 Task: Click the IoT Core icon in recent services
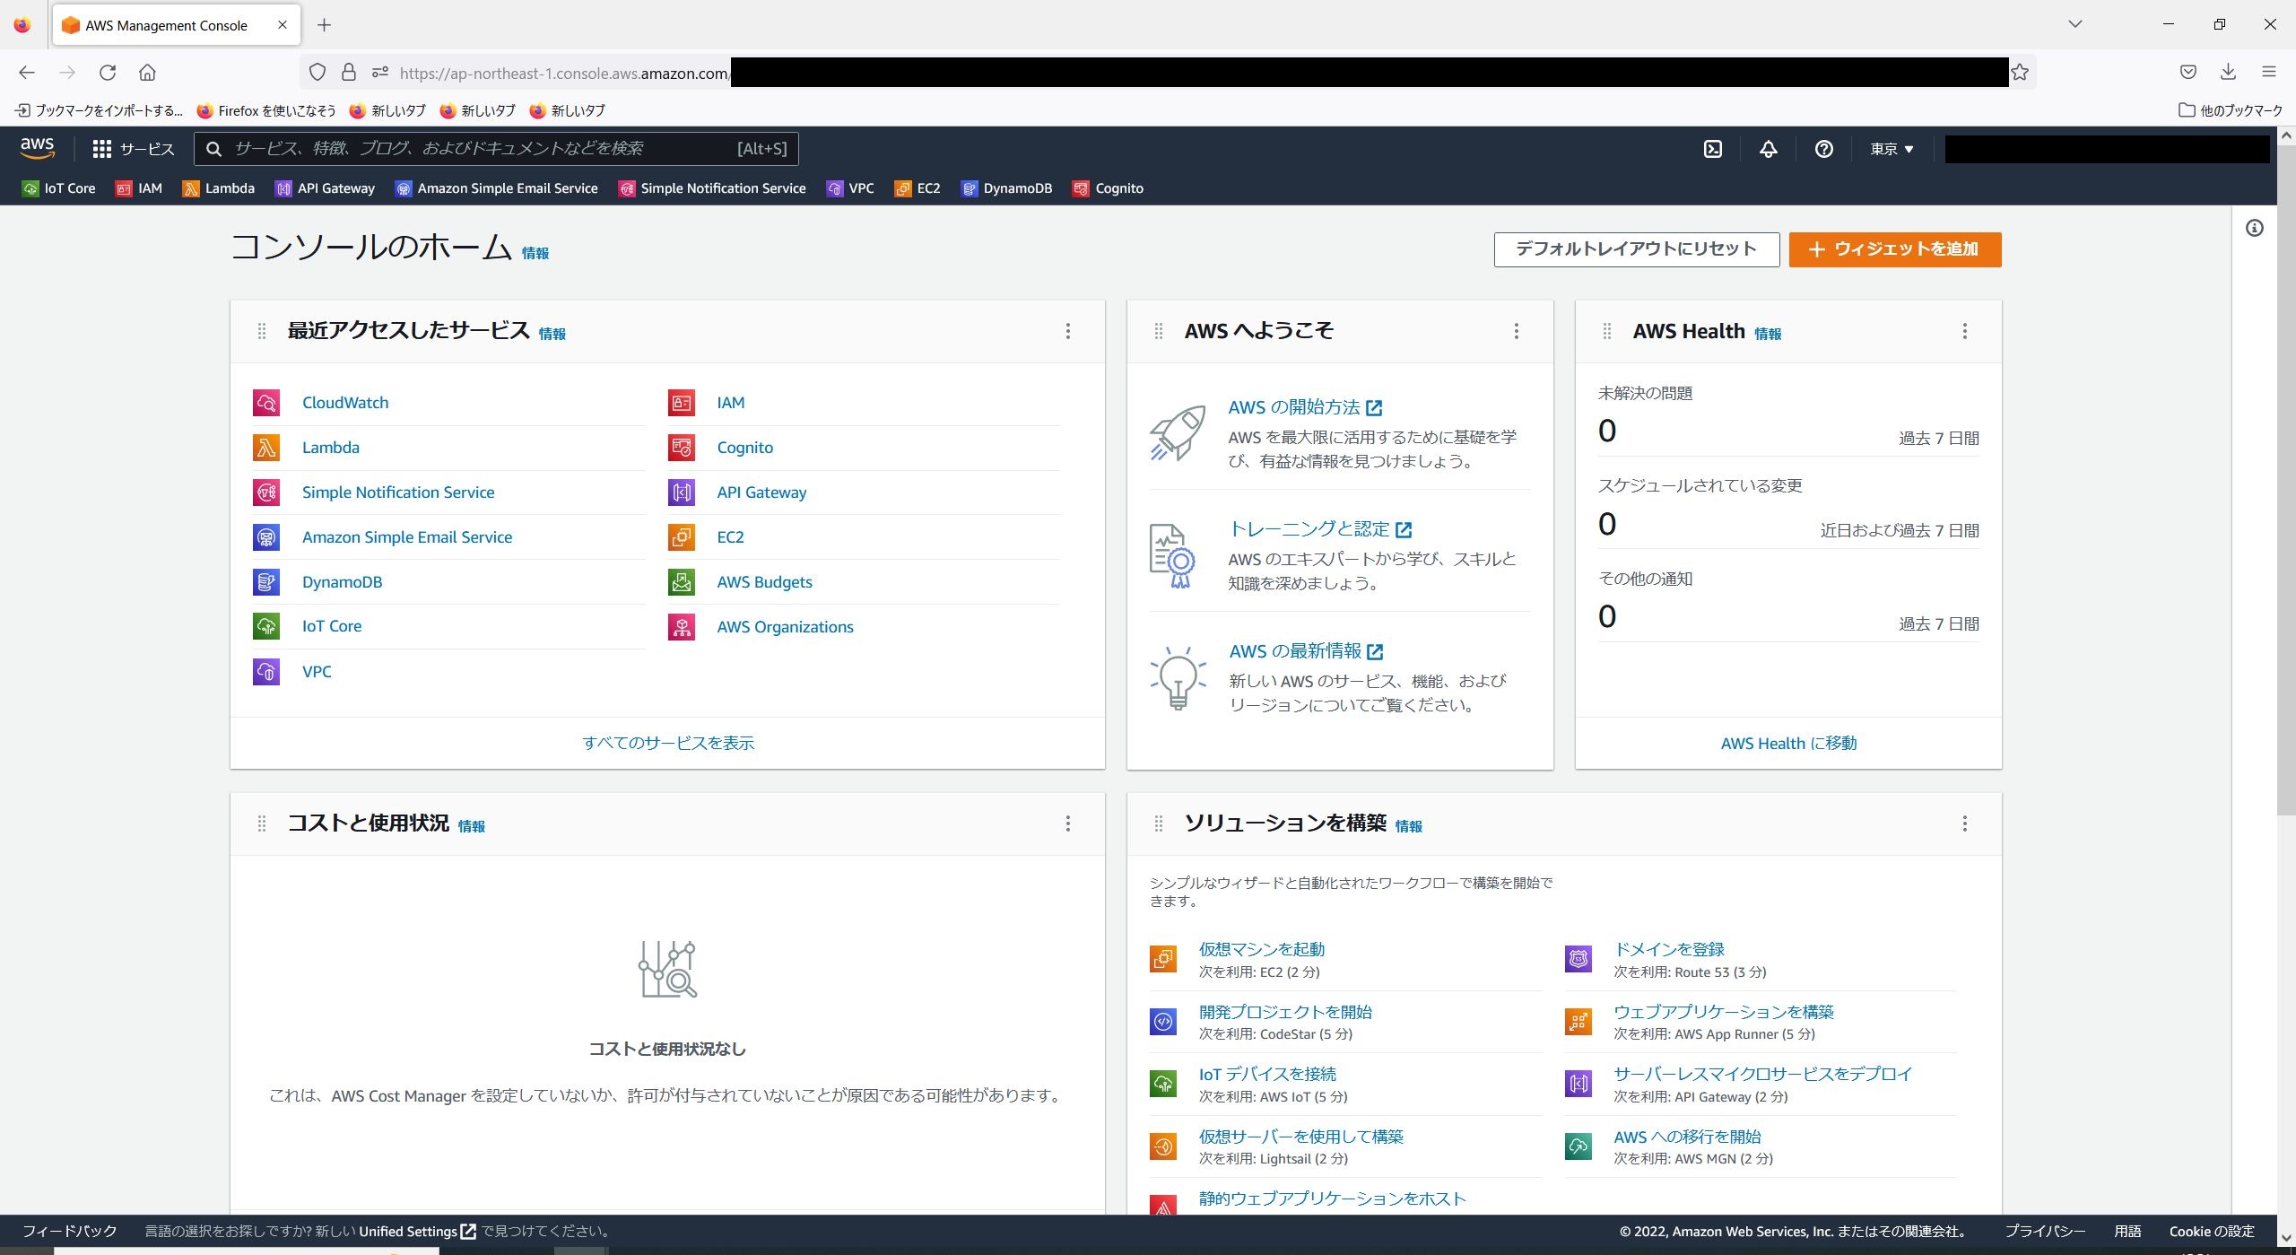[x=266, y=626]
